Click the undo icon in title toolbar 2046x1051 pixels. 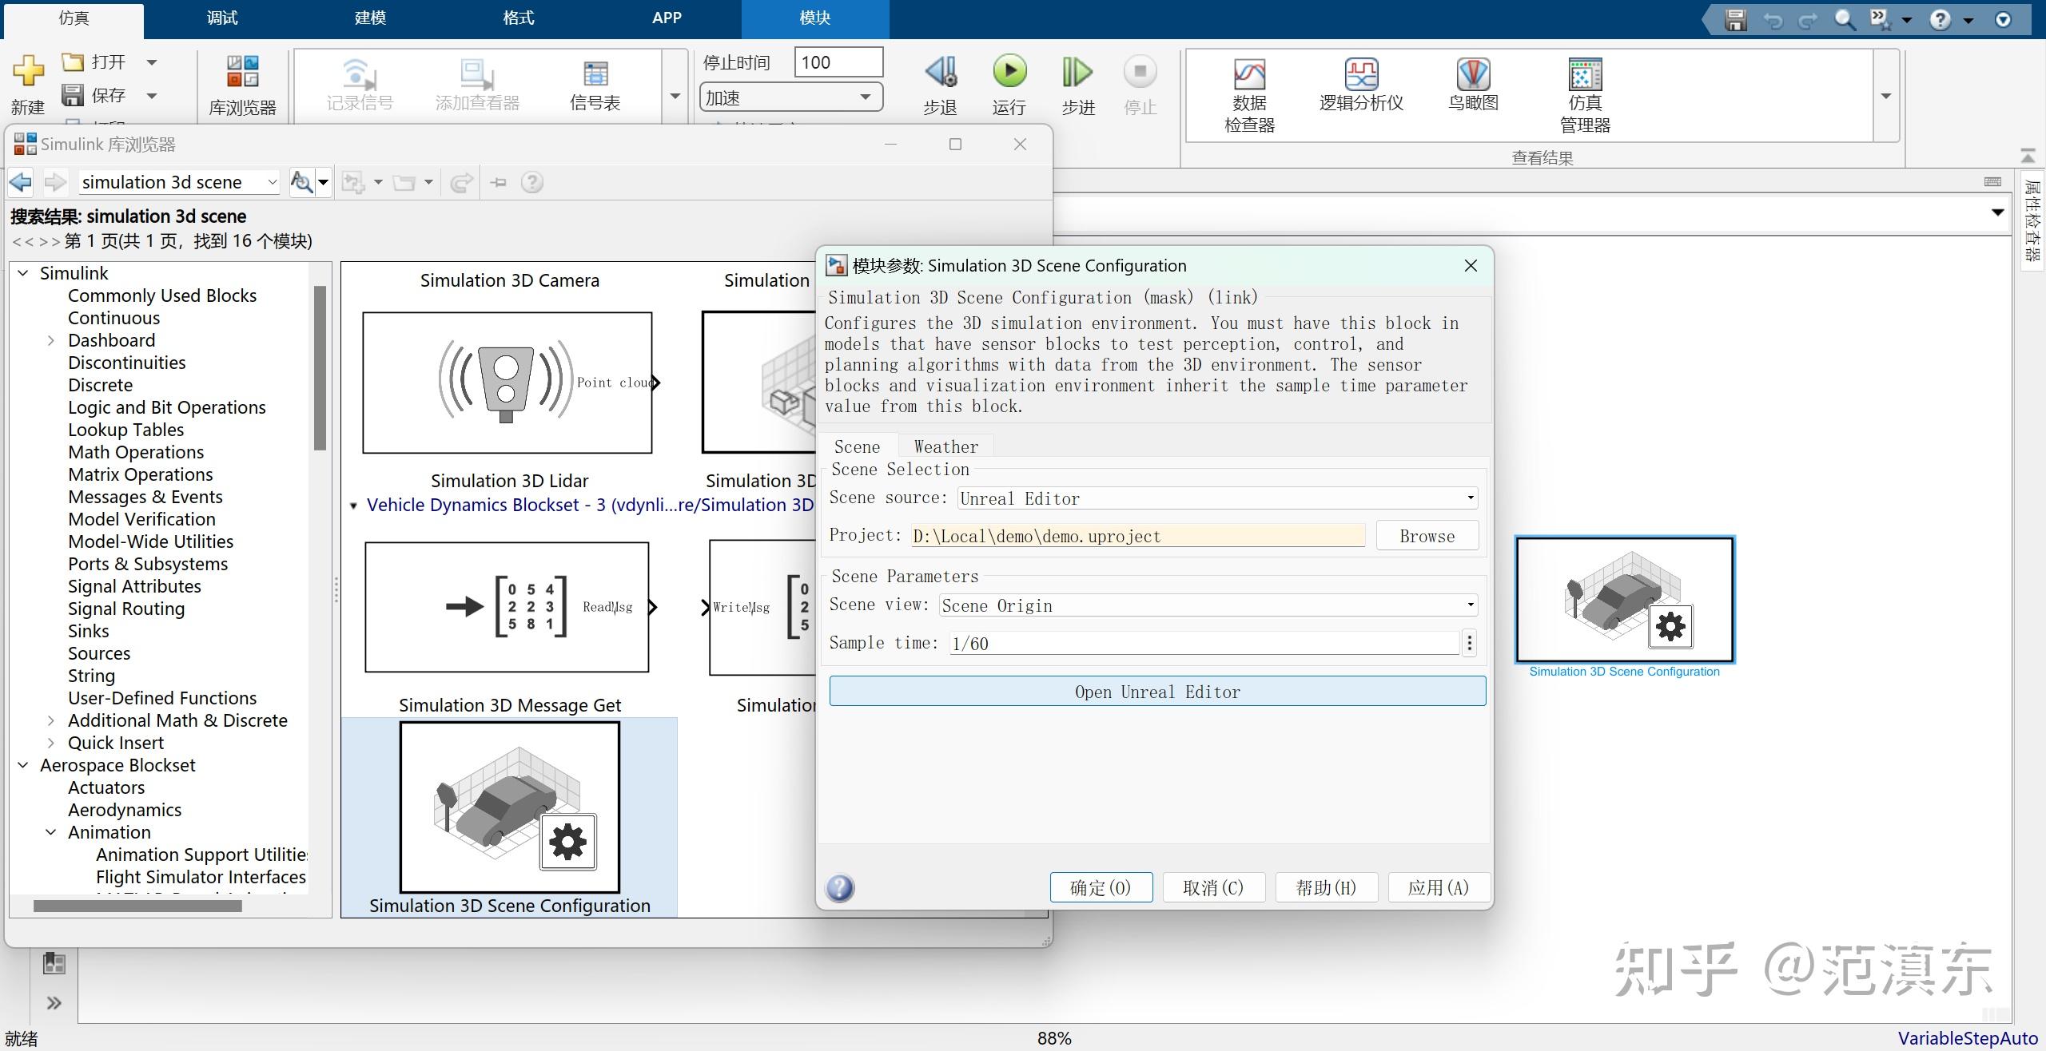[x=1773, y=20]
